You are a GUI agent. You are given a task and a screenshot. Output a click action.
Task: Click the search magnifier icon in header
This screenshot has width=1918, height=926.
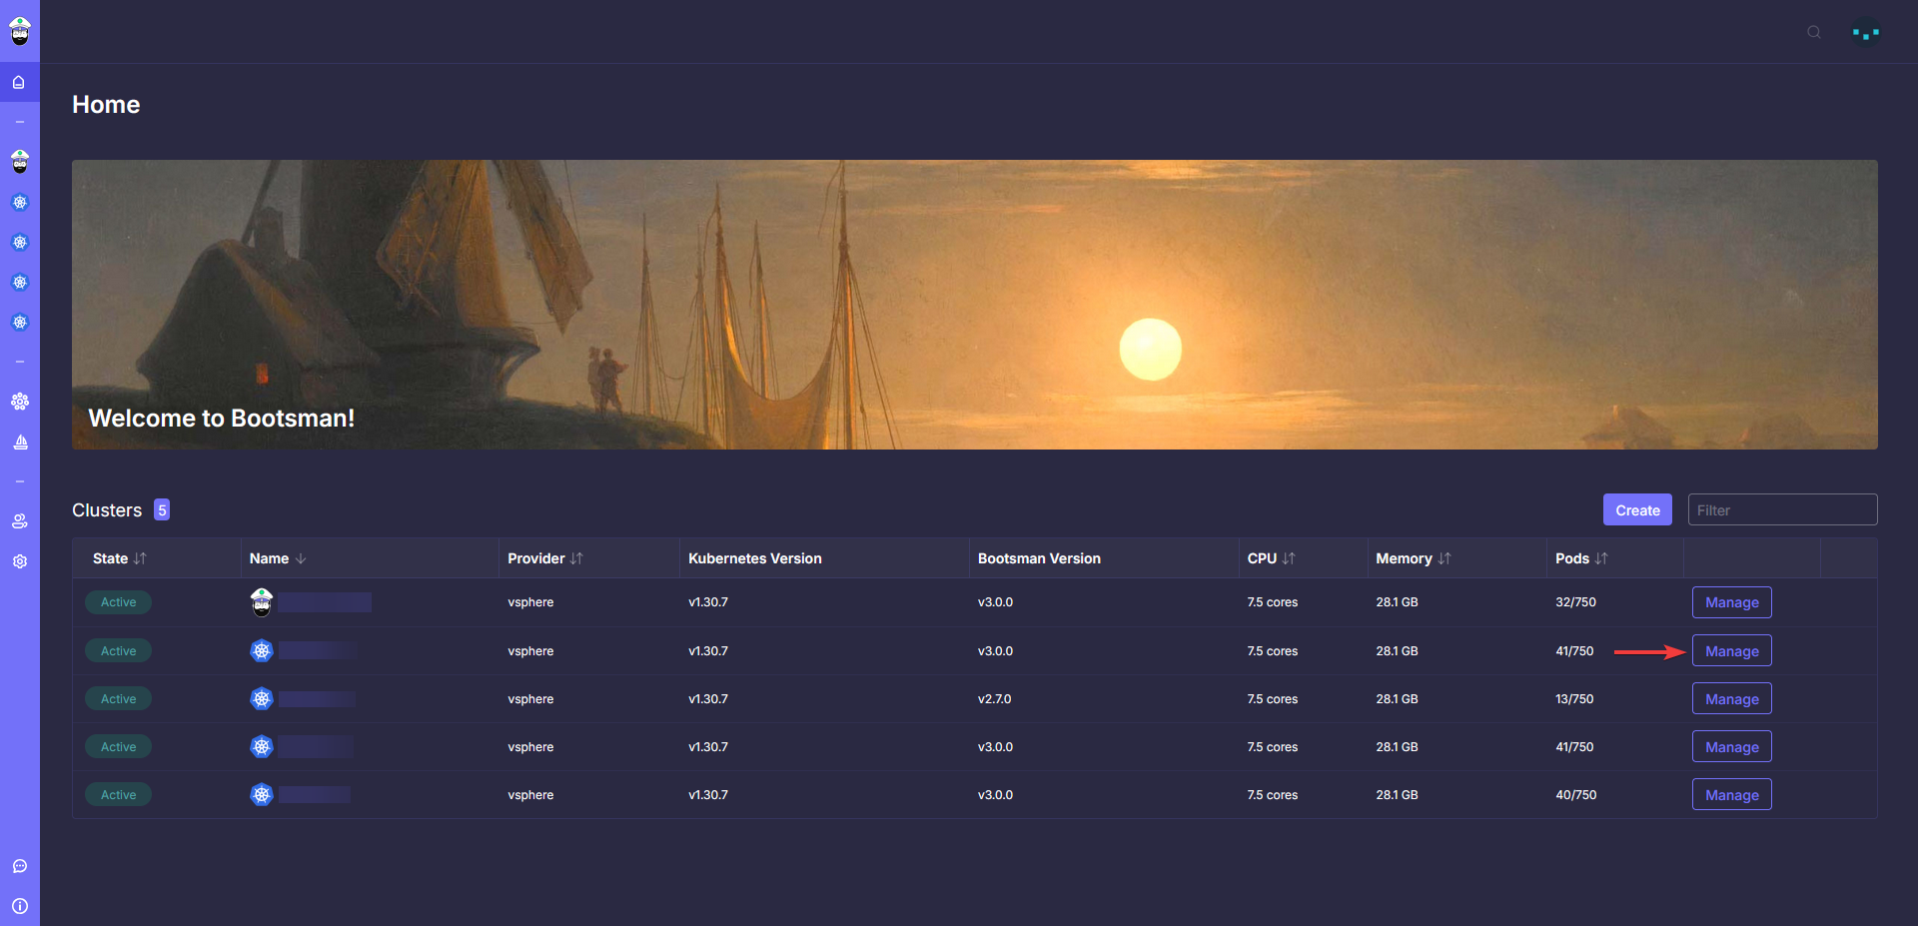click(1814, 32)
